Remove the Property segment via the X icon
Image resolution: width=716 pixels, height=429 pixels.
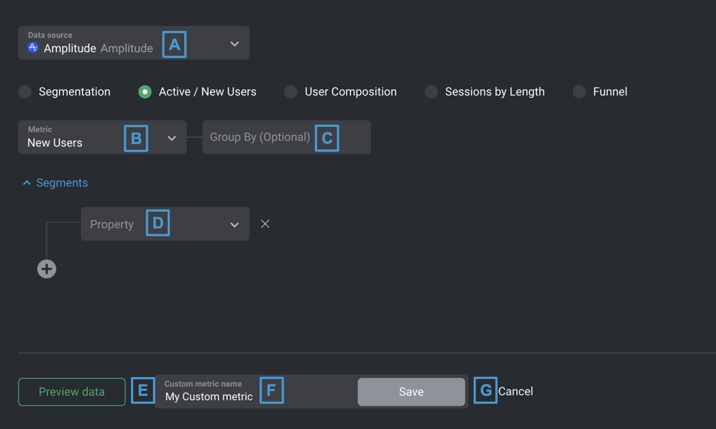[x=265, y=223]
